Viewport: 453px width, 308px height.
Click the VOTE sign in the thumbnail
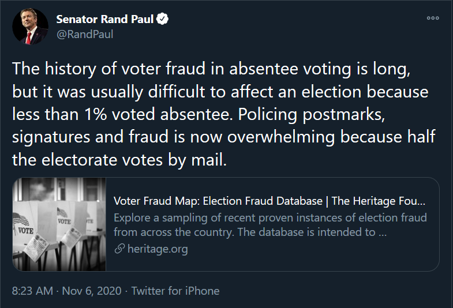pos(25,231)
